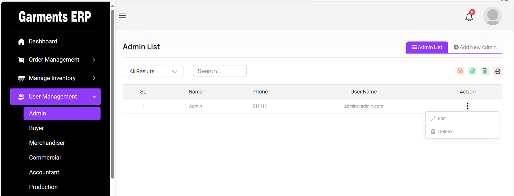Toggle the sidebar with hamburger icon
Viewport: 514px width, 196px height.
click(x=122, y=15)
